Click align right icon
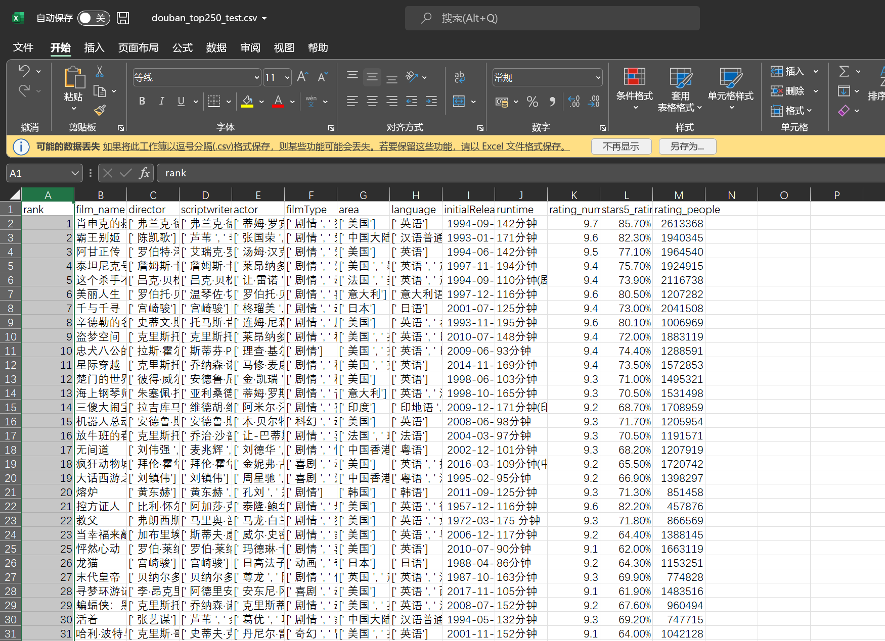The width and height of the screenshot is (885, 641). tap(392, 102)
